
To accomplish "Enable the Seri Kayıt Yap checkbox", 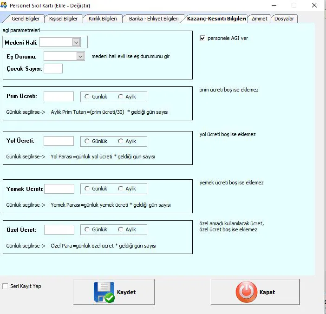I will coord(6,286).
